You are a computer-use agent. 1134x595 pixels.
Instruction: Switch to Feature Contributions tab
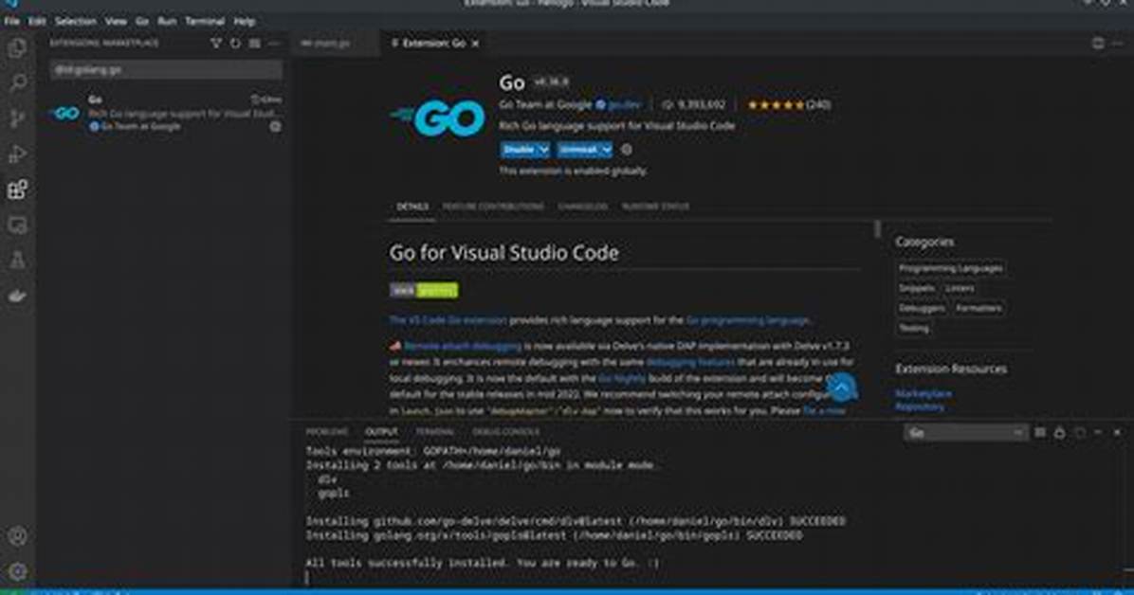493,207
